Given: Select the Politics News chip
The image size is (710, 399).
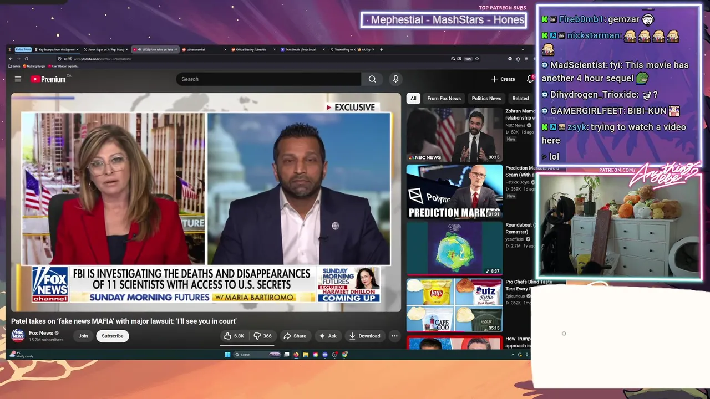Looking at the screenshot, I should [486, 99].
